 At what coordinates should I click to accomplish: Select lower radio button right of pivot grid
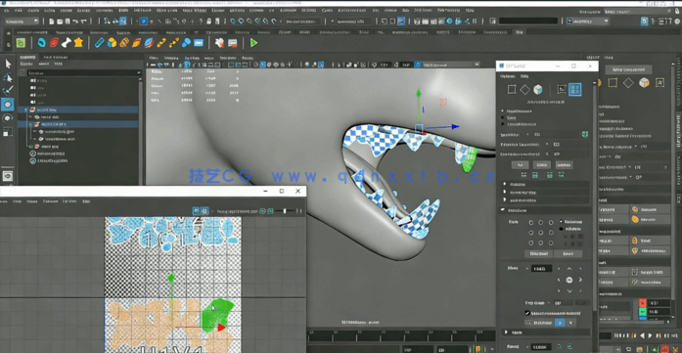(561, 229)
